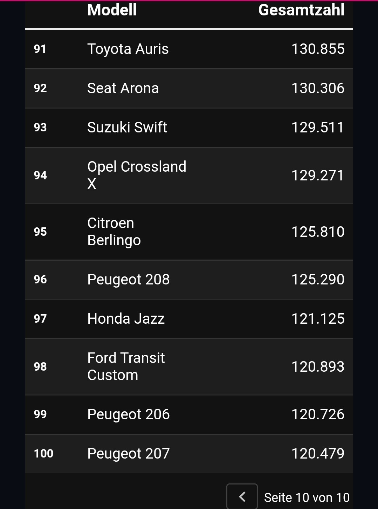Viewport: 378px width, 509px height.
Task: Click the total value 120.893
Action: click(318, 367)
